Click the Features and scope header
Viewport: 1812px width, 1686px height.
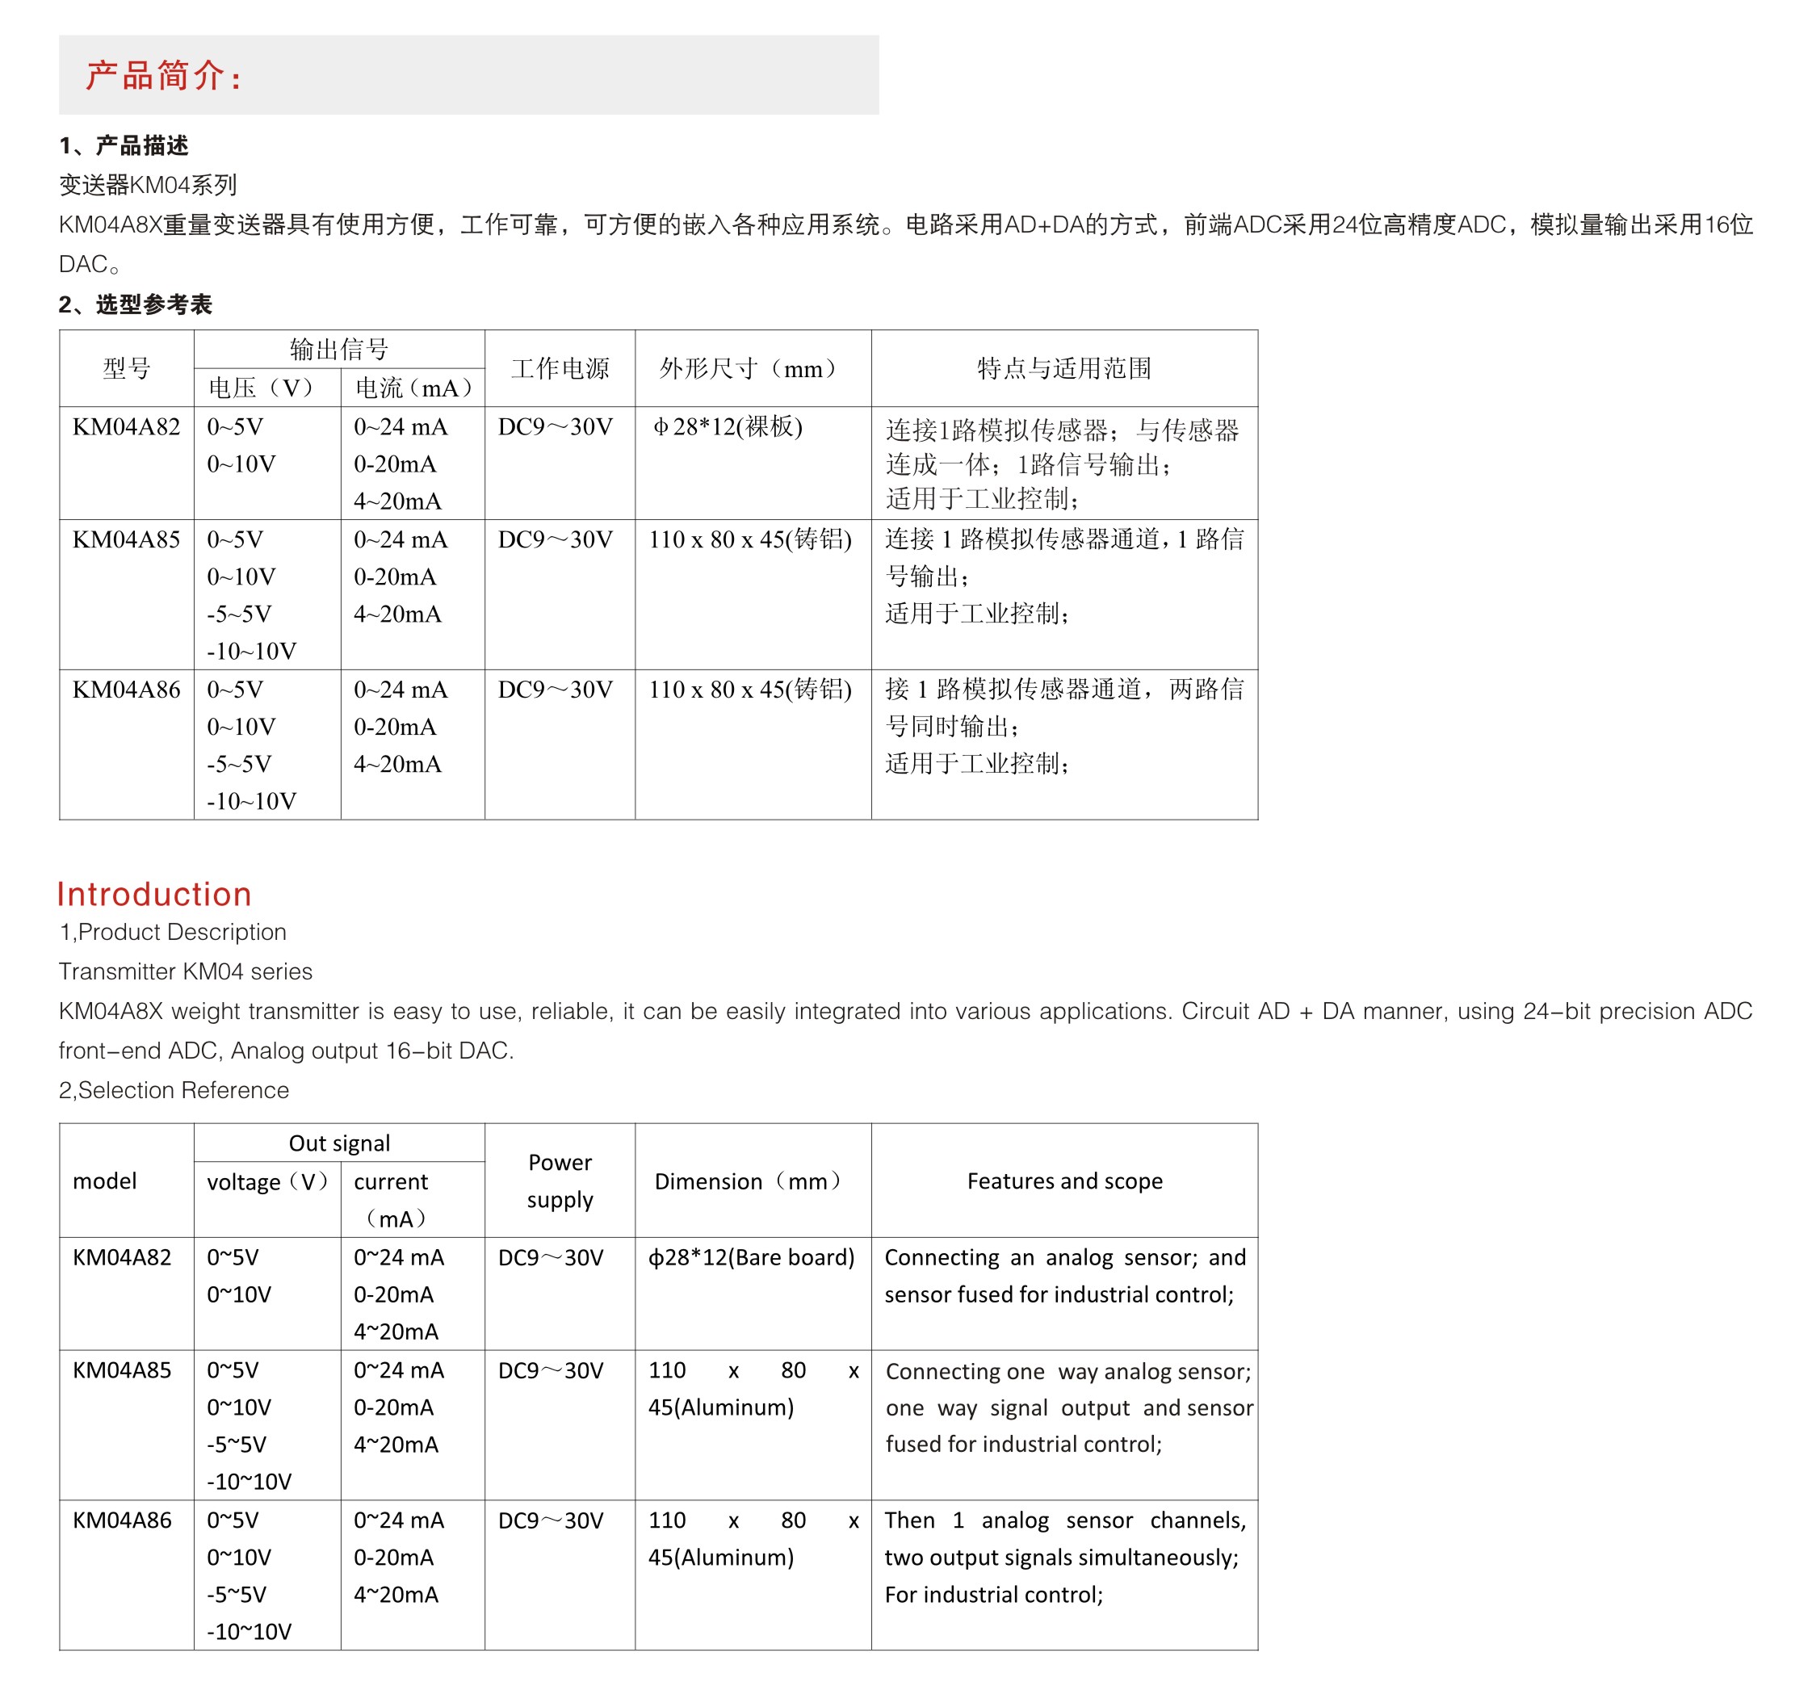(1063, 1181)
